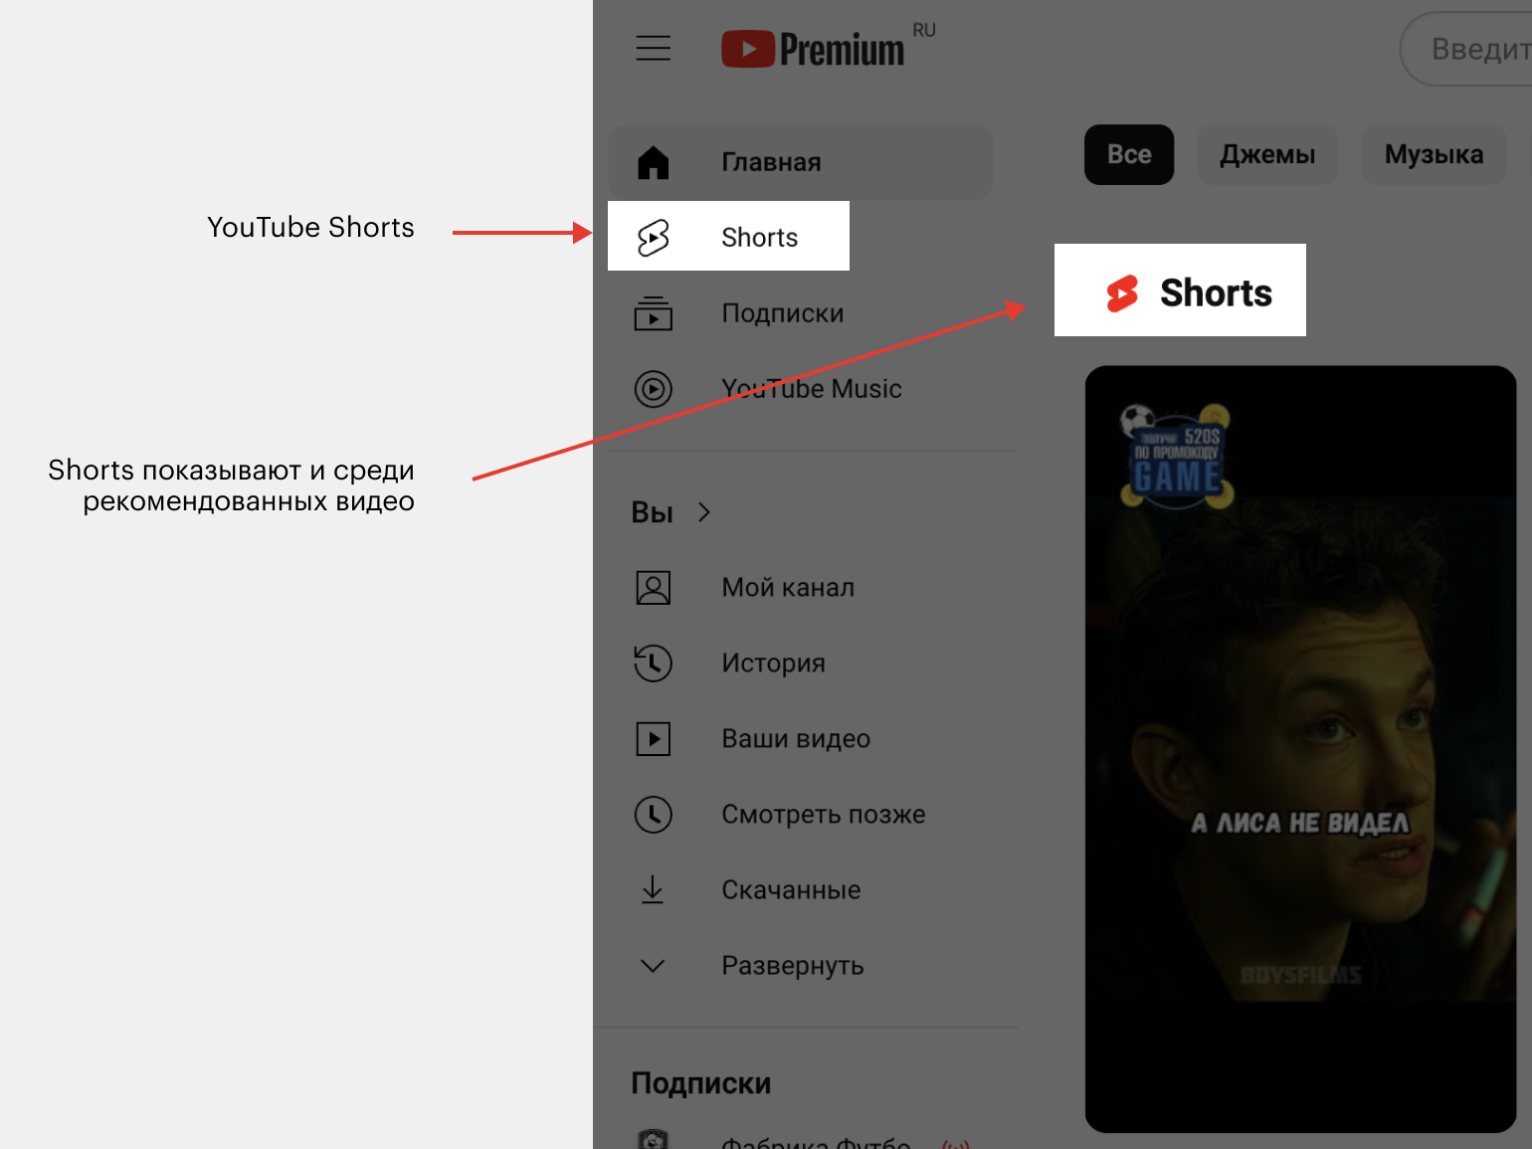The image size is (1532, 1149).
Task: Open the hamburger guide menu
Action: (x=654, y=48)
